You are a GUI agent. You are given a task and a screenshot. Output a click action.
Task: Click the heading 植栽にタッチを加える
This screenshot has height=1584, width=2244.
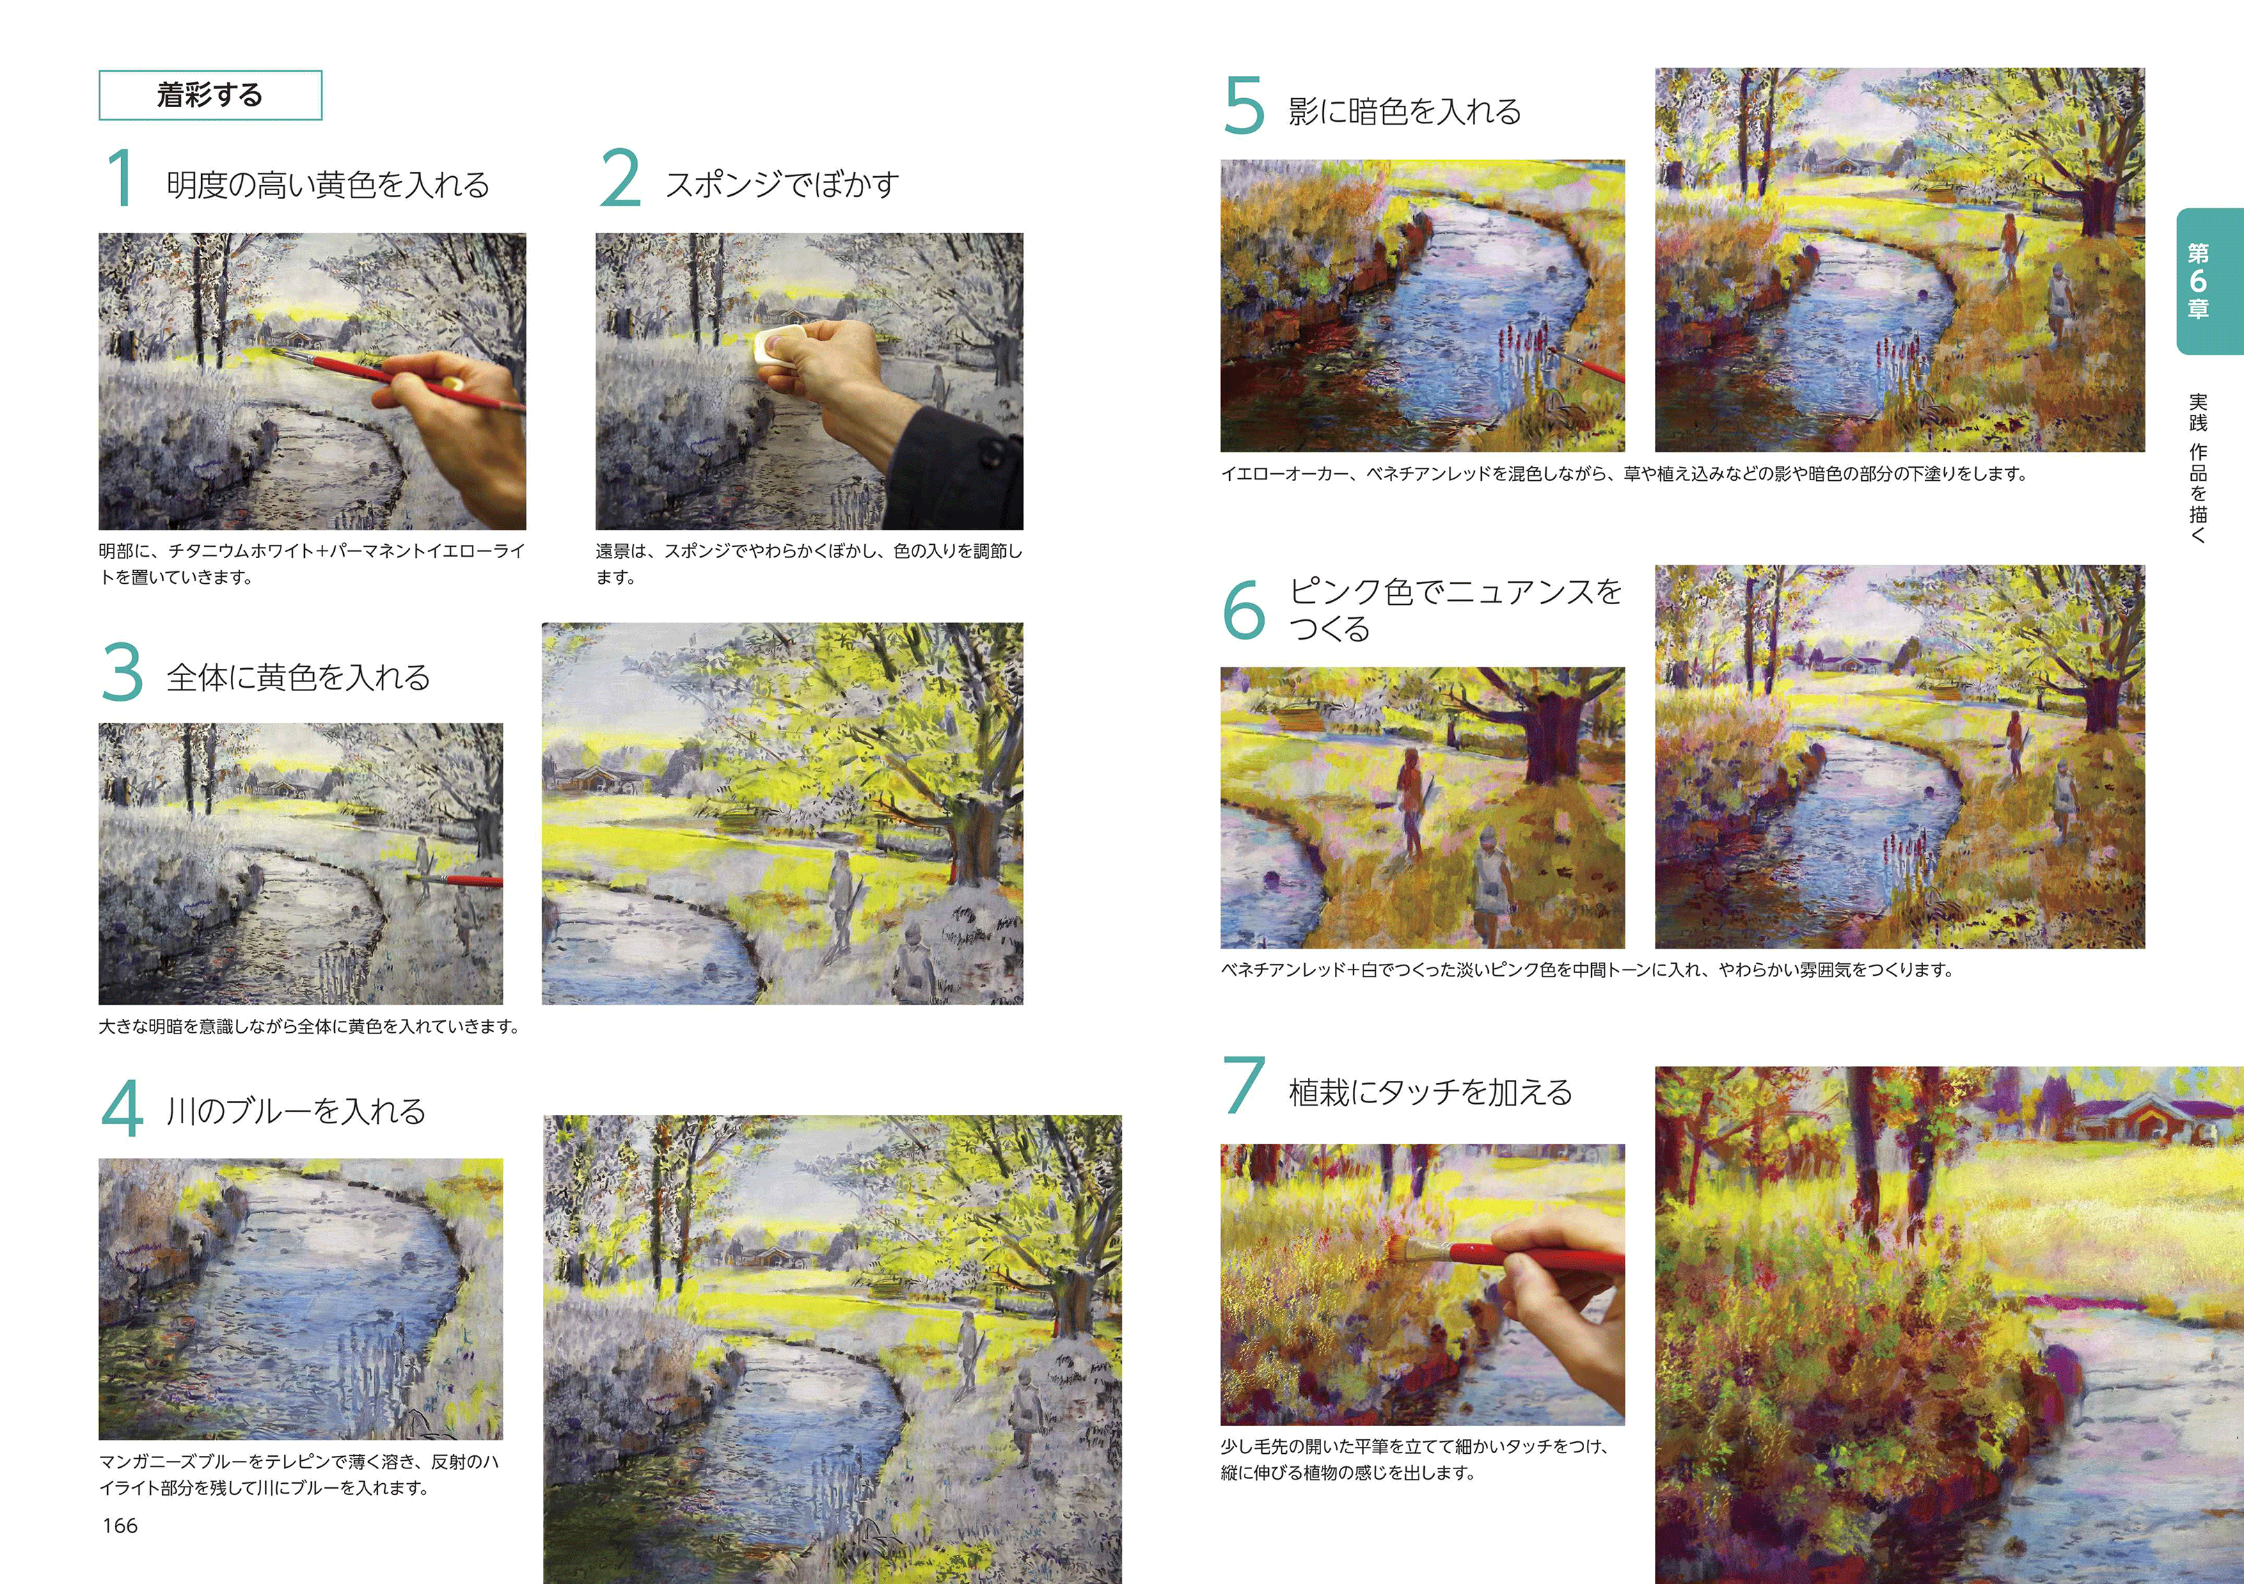pyautogui.click(x=1431, y=1091)
